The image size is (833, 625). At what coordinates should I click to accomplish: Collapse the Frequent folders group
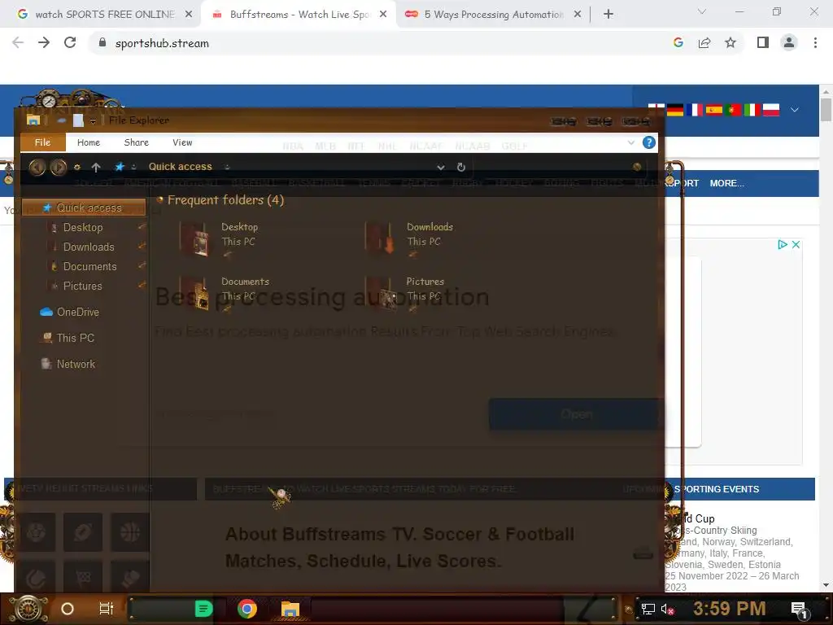pos(159,200)
